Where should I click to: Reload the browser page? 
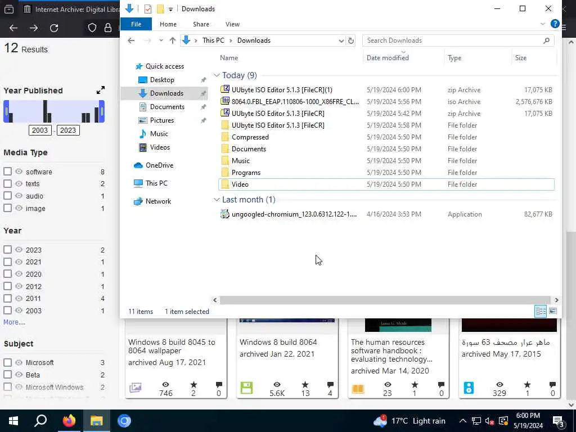(54, 28)
